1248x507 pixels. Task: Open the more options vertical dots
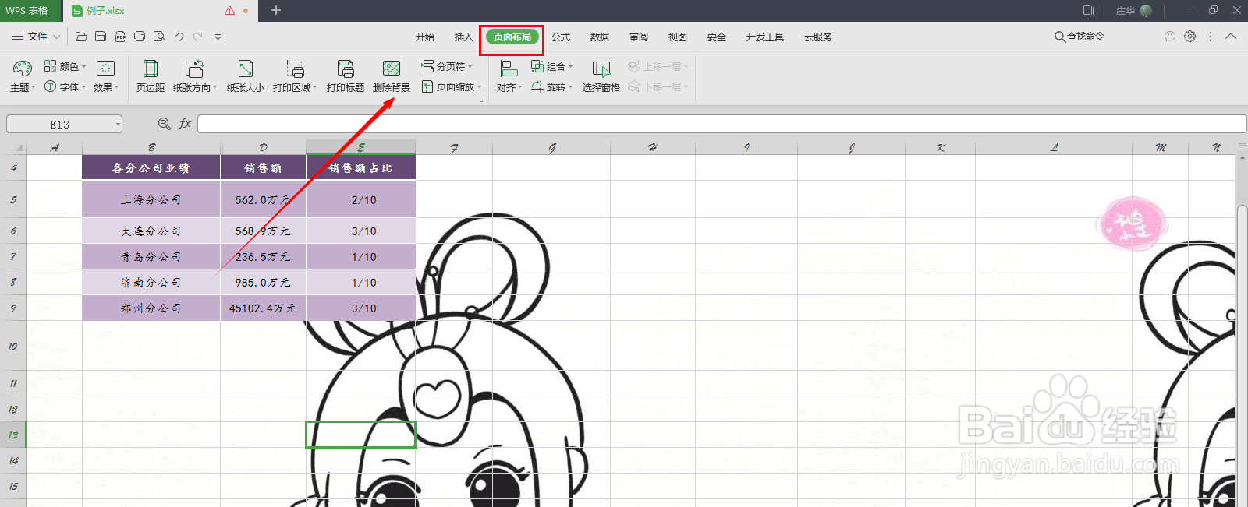point(1211,37)
